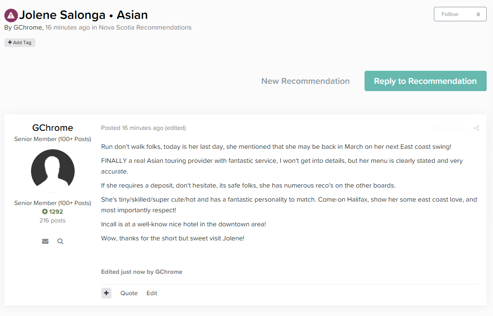Click the "Posted 16 minutes ago" timestamp

[x=132, y=128]
